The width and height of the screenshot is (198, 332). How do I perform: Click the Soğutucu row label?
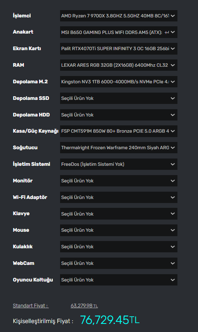[25, 148]
